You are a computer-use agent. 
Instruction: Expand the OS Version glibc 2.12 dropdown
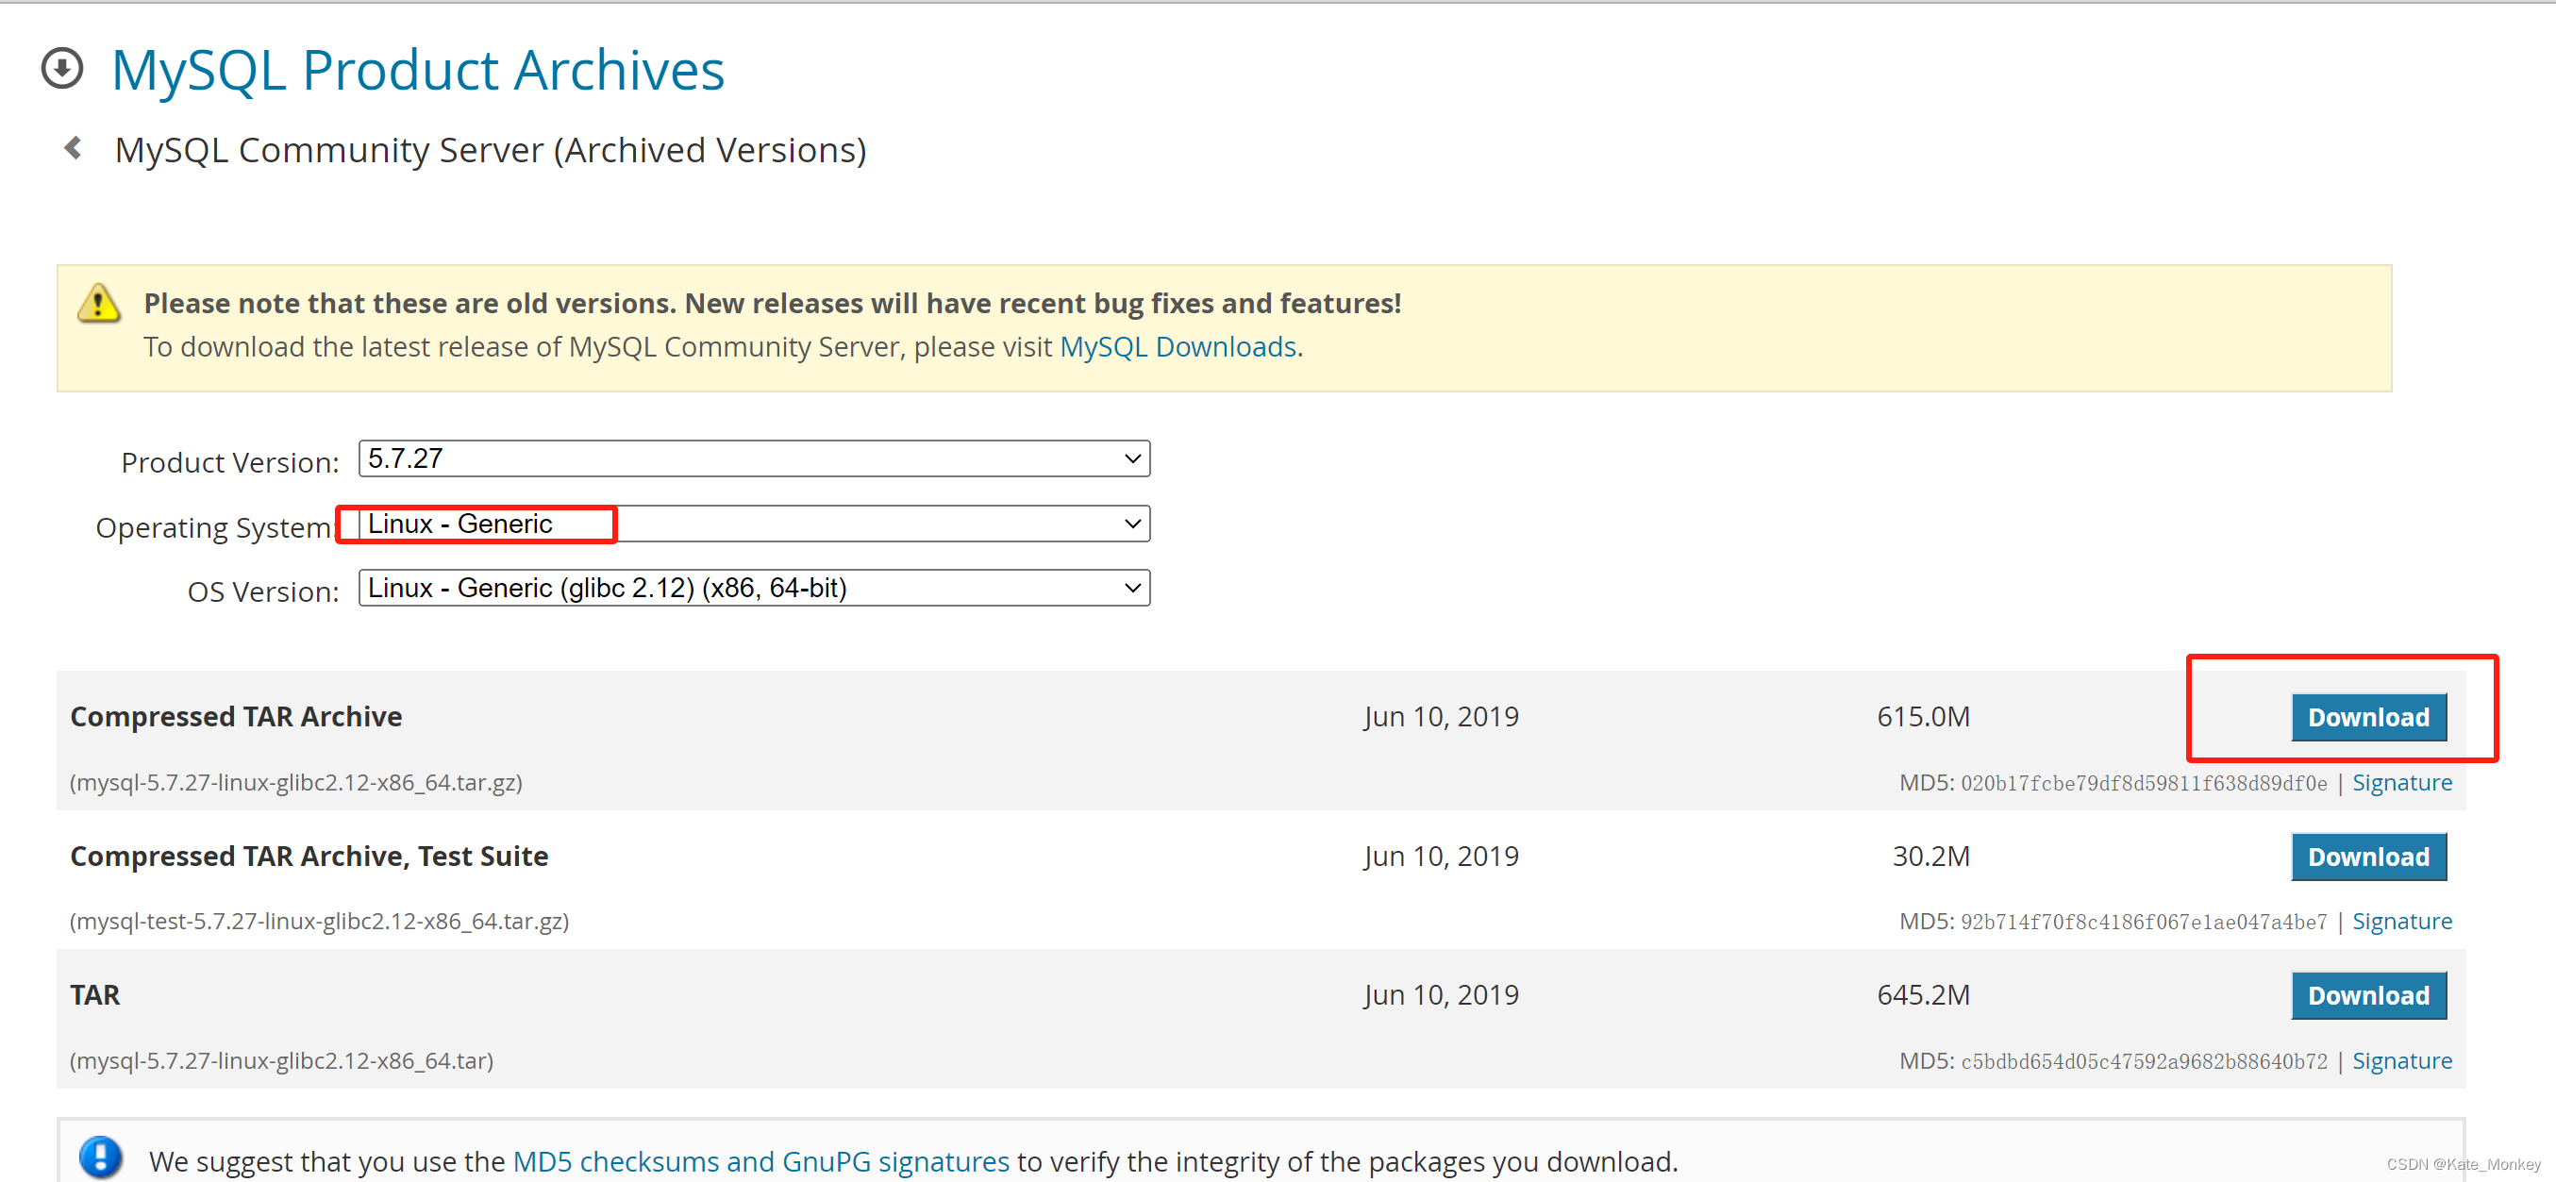pyautogui.click(x=753, y=588)
